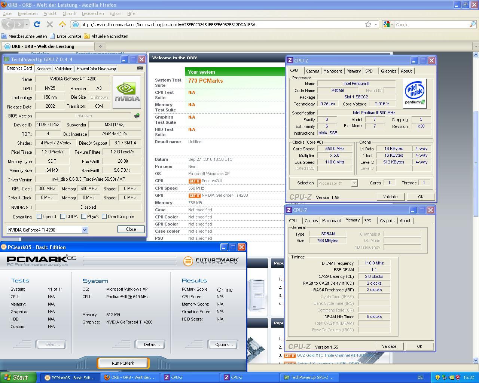Image resolution: width=479 pixels, height=383 pixels.
Task: Switch to PowerColor Giveaway tab in GPU-Z
Action: [x=96, y=68]
